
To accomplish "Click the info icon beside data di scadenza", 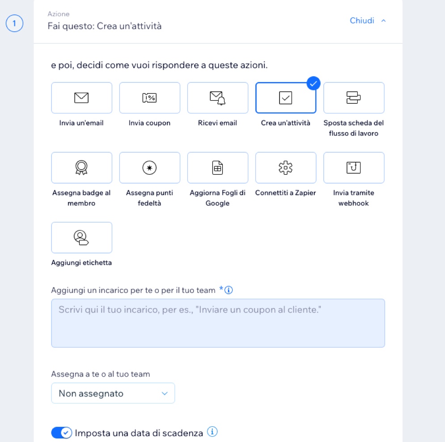I will pyautogui.click(x=212, y=432).
